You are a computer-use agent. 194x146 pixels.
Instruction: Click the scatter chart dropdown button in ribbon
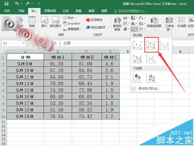[x=134, y=29]
